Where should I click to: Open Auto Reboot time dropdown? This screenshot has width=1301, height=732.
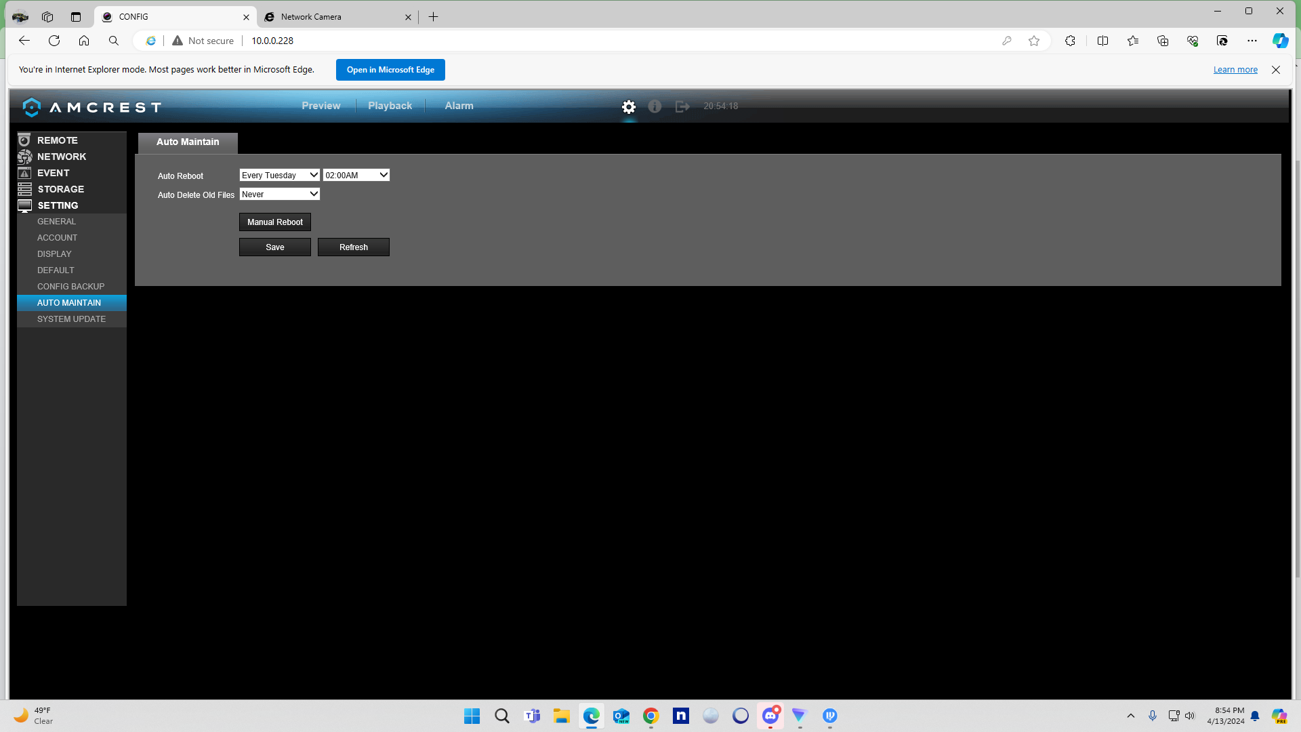[x=356, y=175]
